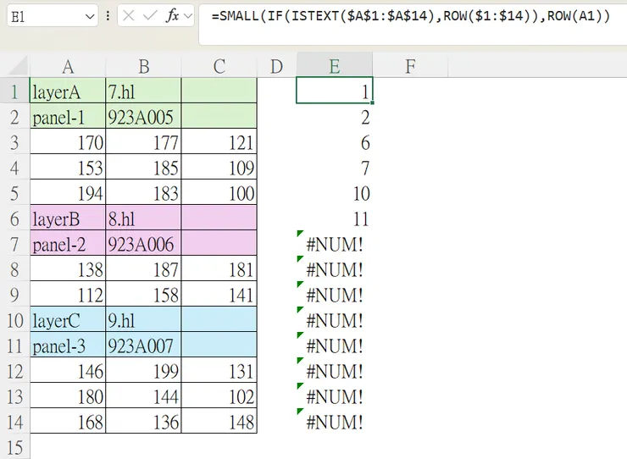Click the Insert Function fx icon
Image resolution: width=627 pixels, height=459 pixels.
click(x=172, y=16)
